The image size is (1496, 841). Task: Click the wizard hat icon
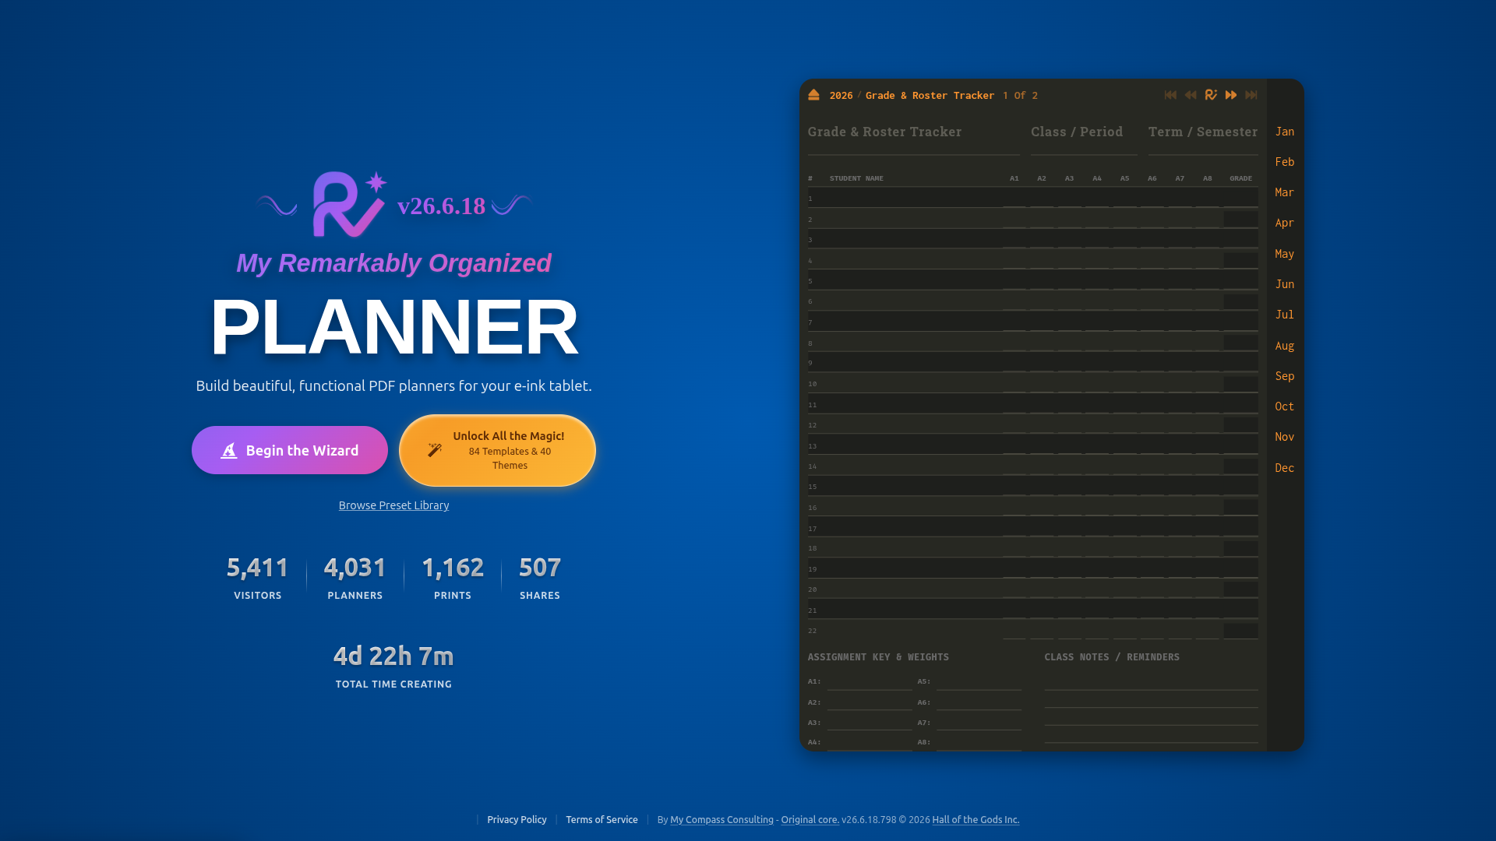[228, 451]
